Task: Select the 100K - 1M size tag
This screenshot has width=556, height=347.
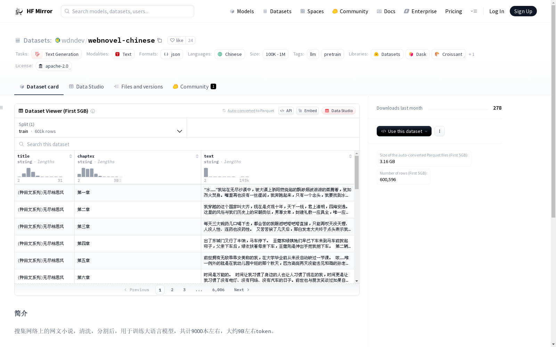Action: (x=276, y=54)
